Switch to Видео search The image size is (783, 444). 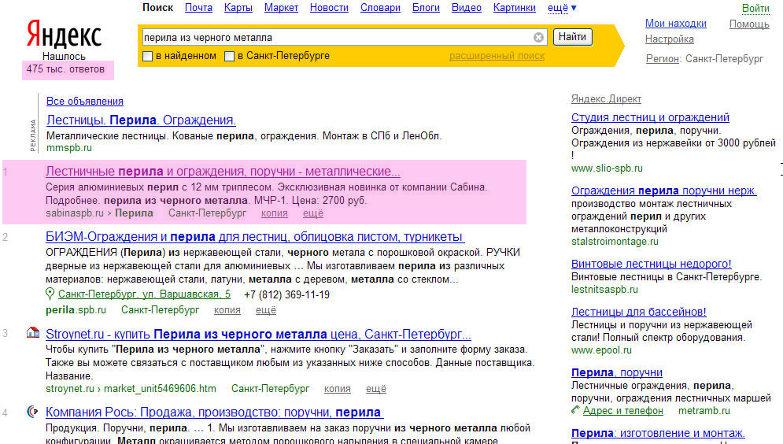coord(467,8)
